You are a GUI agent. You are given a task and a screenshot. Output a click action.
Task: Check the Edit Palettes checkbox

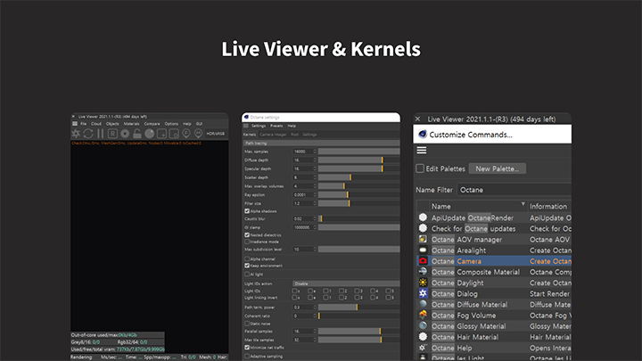[420, 168]
